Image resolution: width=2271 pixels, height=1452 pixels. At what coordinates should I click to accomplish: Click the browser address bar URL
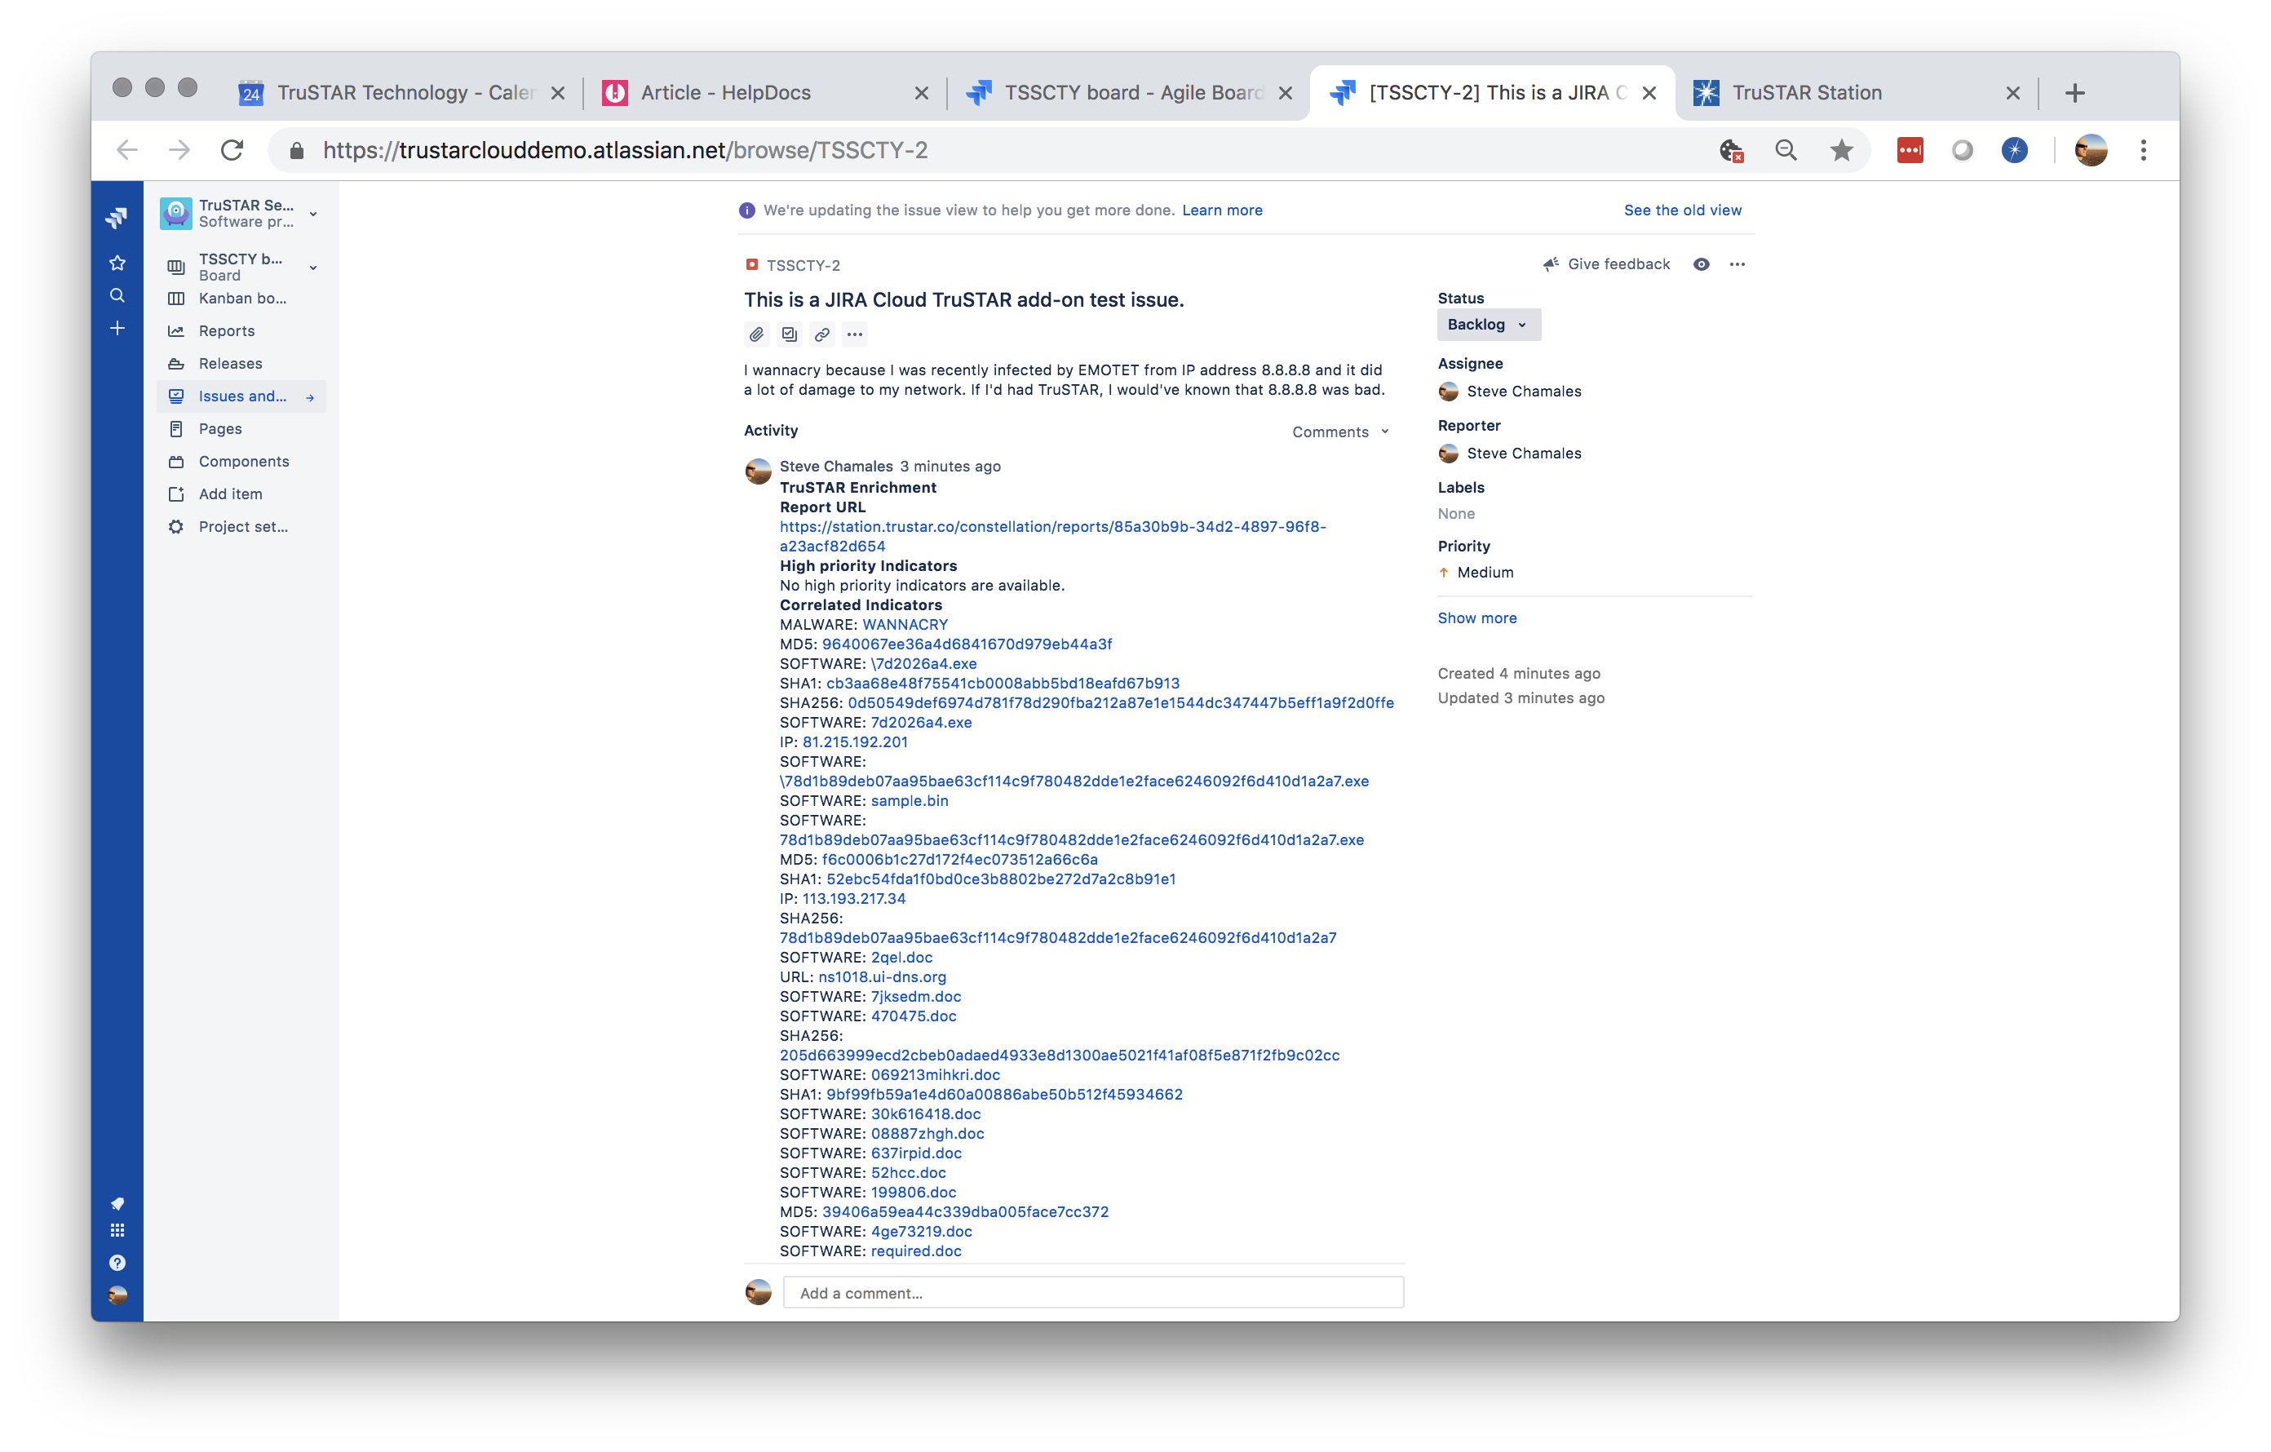click(x=626, y=150)
